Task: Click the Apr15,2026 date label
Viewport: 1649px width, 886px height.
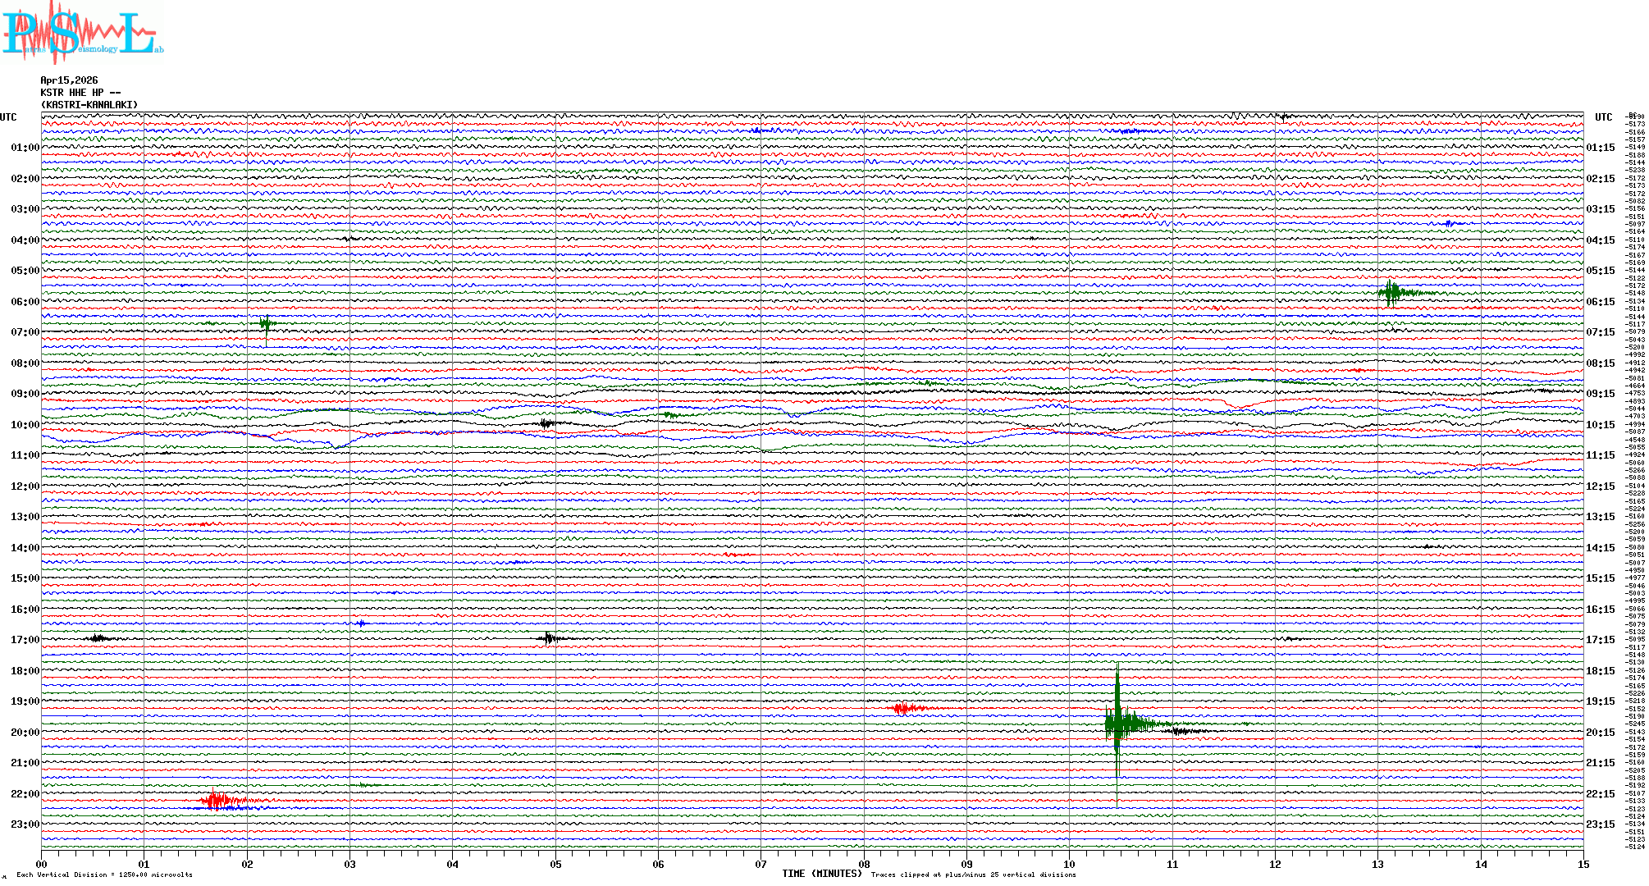Action: pos(69,80)
